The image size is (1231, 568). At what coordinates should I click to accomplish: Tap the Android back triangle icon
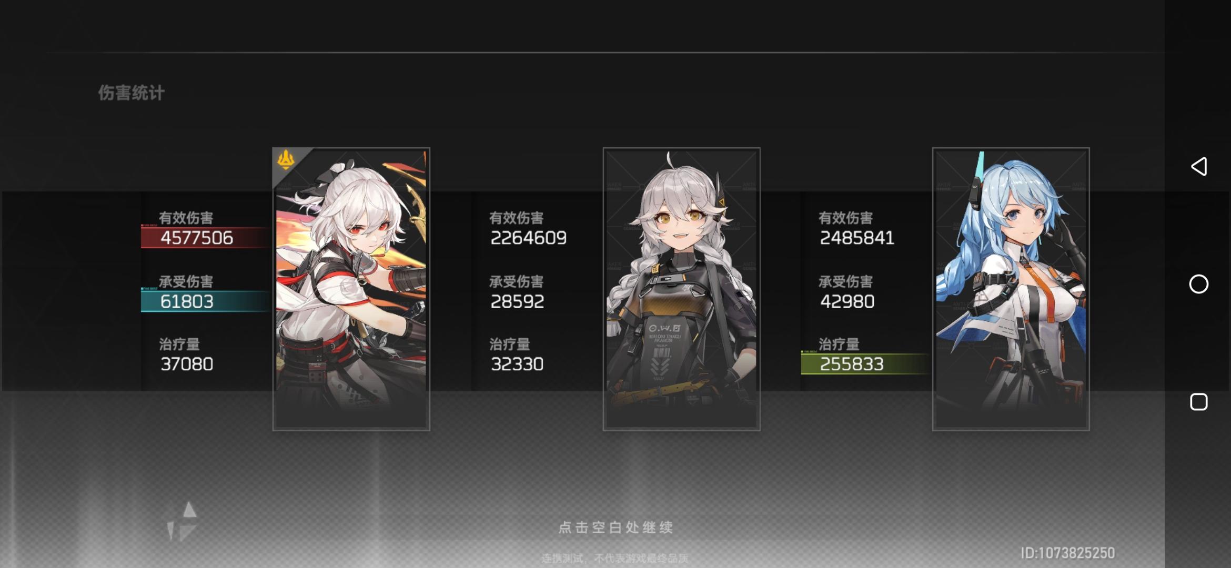coord(1198,166)
